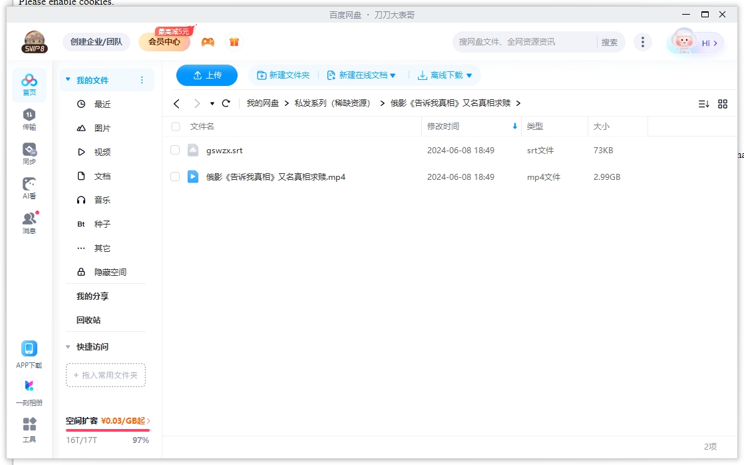
Task: Check the checkbox next to gswzx.srt
Action: pos(175,150)
